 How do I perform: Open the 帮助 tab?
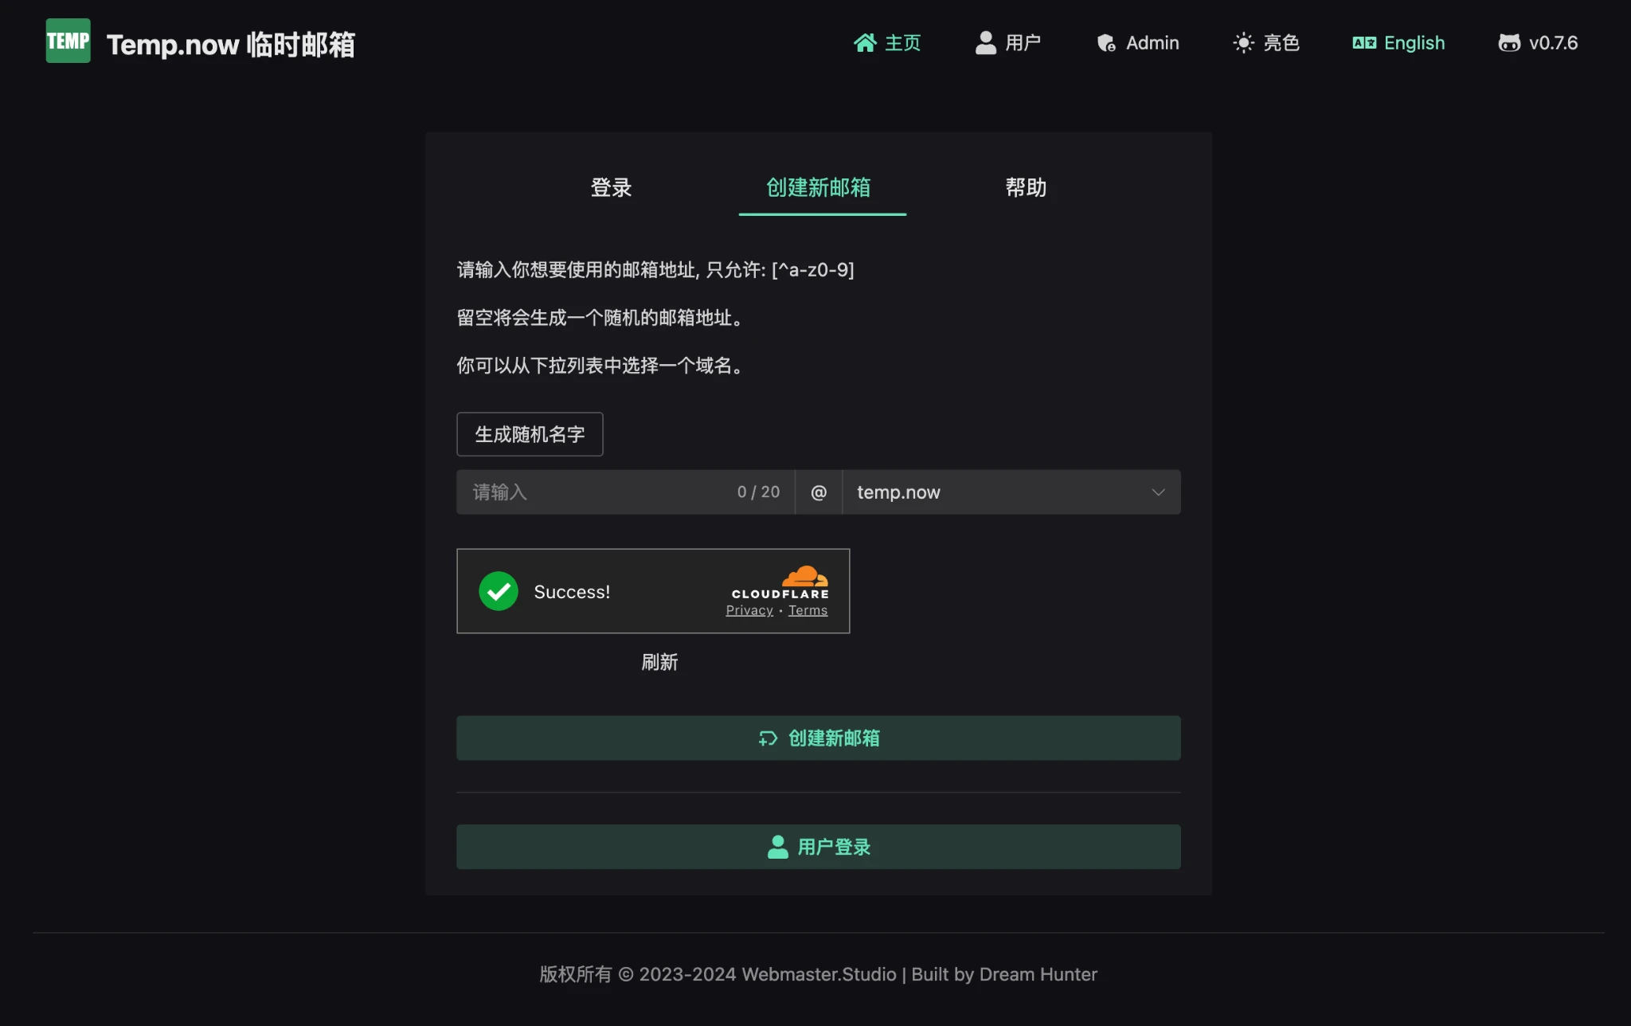(x=1027, y=188)
